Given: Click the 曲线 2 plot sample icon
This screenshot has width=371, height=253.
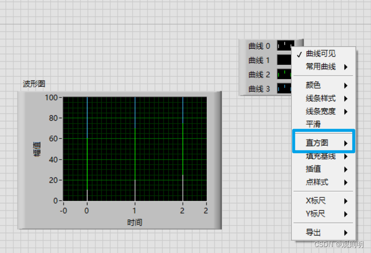Looking at the screenshot, I should click(x=284, y=75).
